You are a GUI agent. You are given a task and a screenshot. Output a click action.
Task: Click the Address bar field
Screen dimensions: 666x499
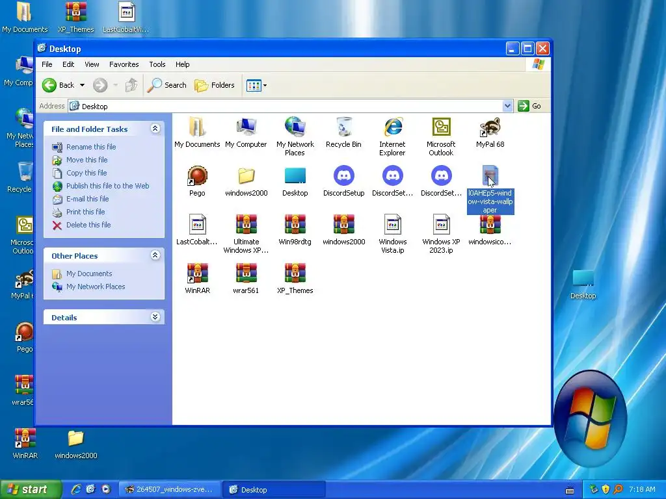290,106
